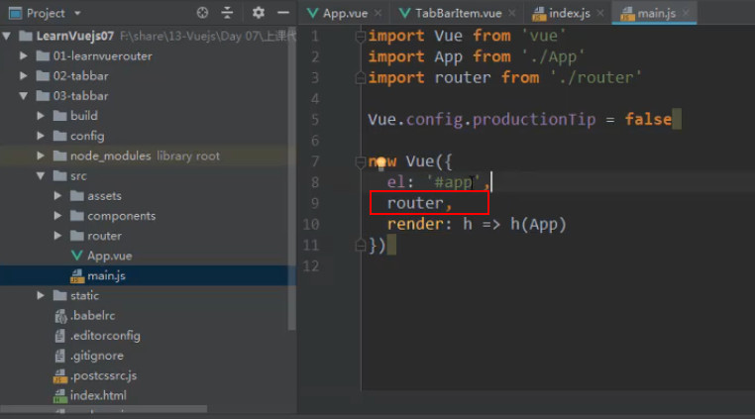
Task: Select the .babelrc file
Action: pos(92,315)
